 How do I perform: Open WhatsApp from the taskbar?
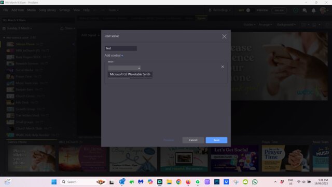point(255,182)
